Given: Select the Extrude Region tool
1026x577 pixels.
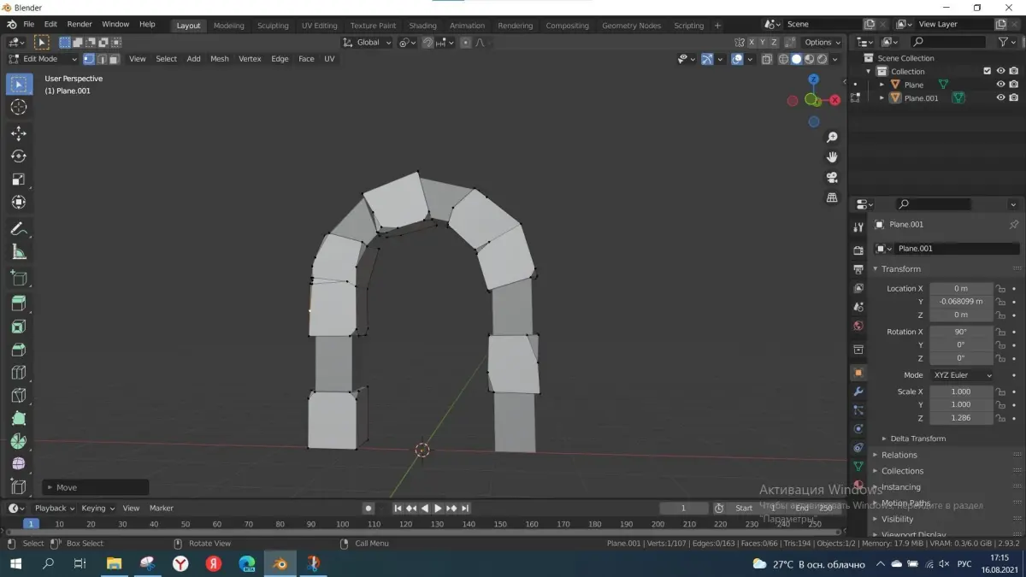Looking at the screenshot, I should pyautogui.click(x=19, y=303).
